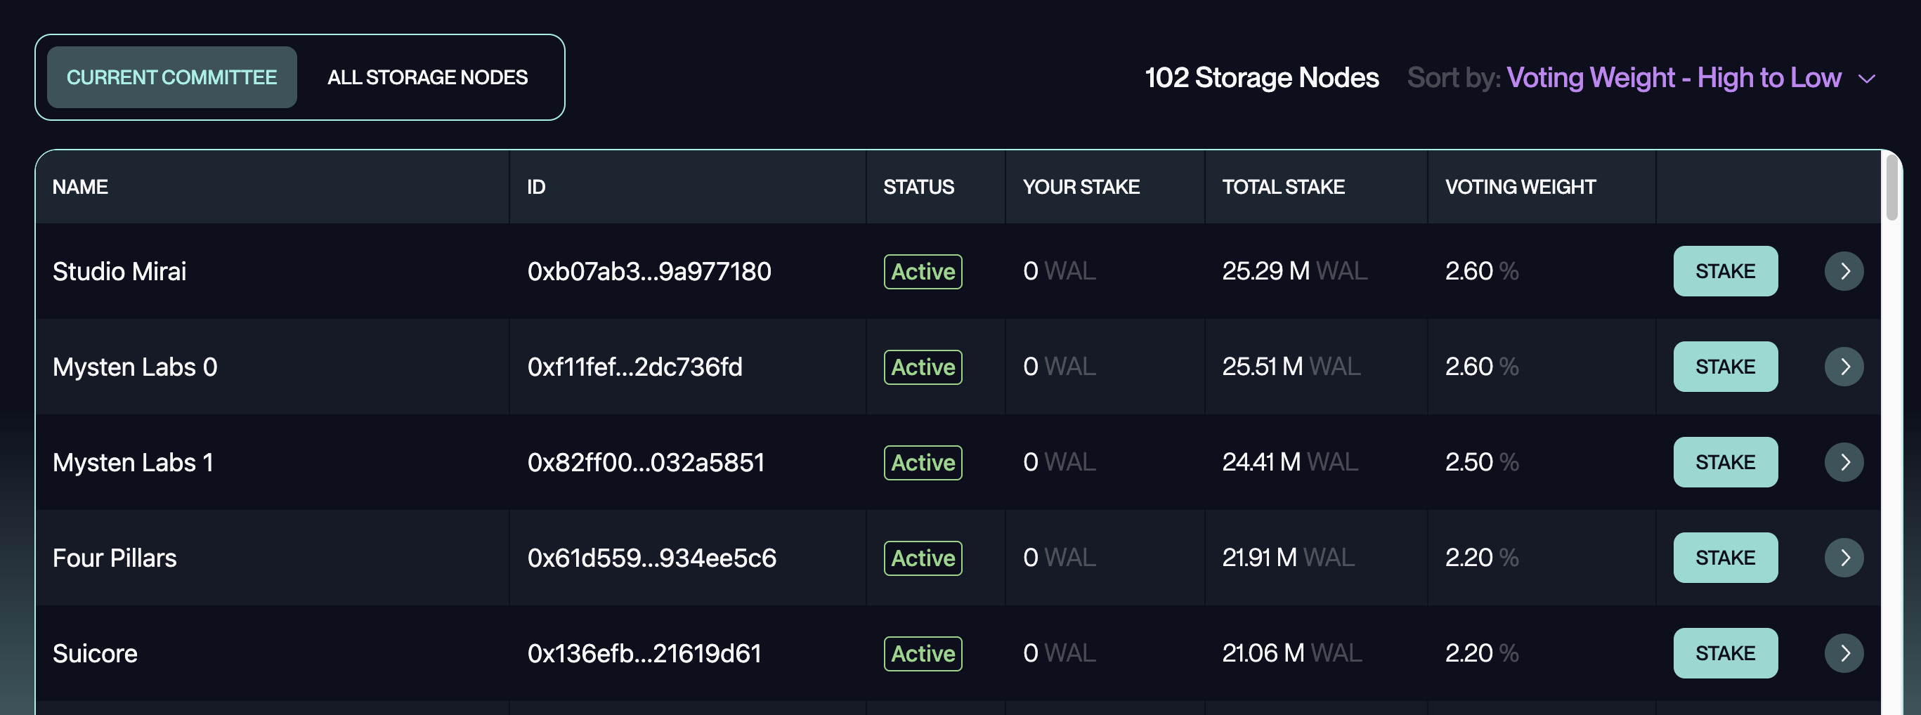The height and width of the screenshot is (715, 1921).
Task: Stake on Four Pillars node
Action: point(1725,557)
